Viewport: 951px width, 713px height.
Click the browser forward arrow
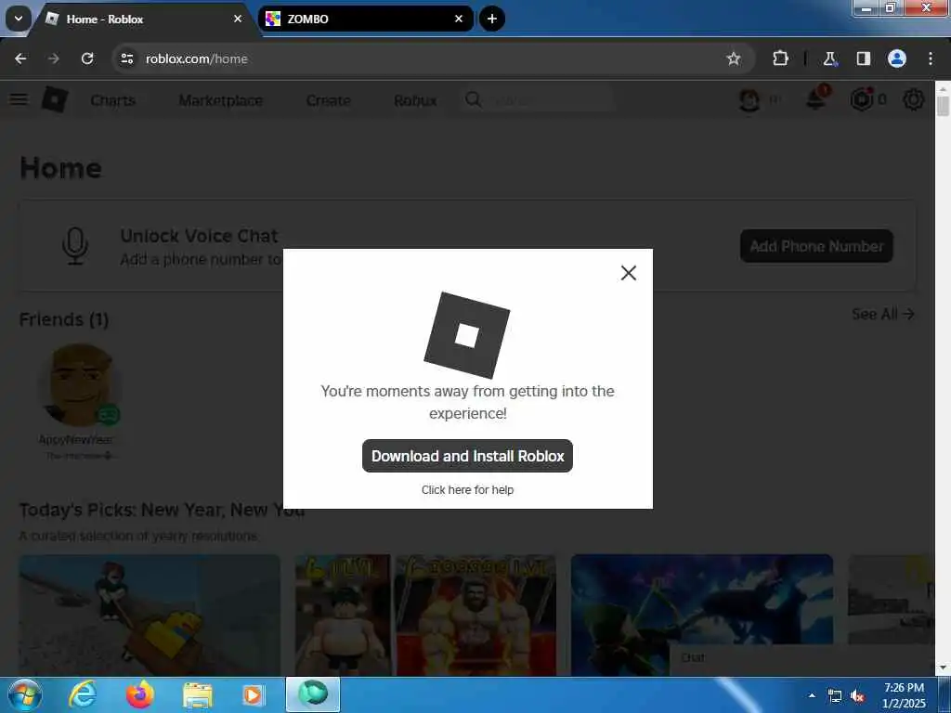(53, 58)
